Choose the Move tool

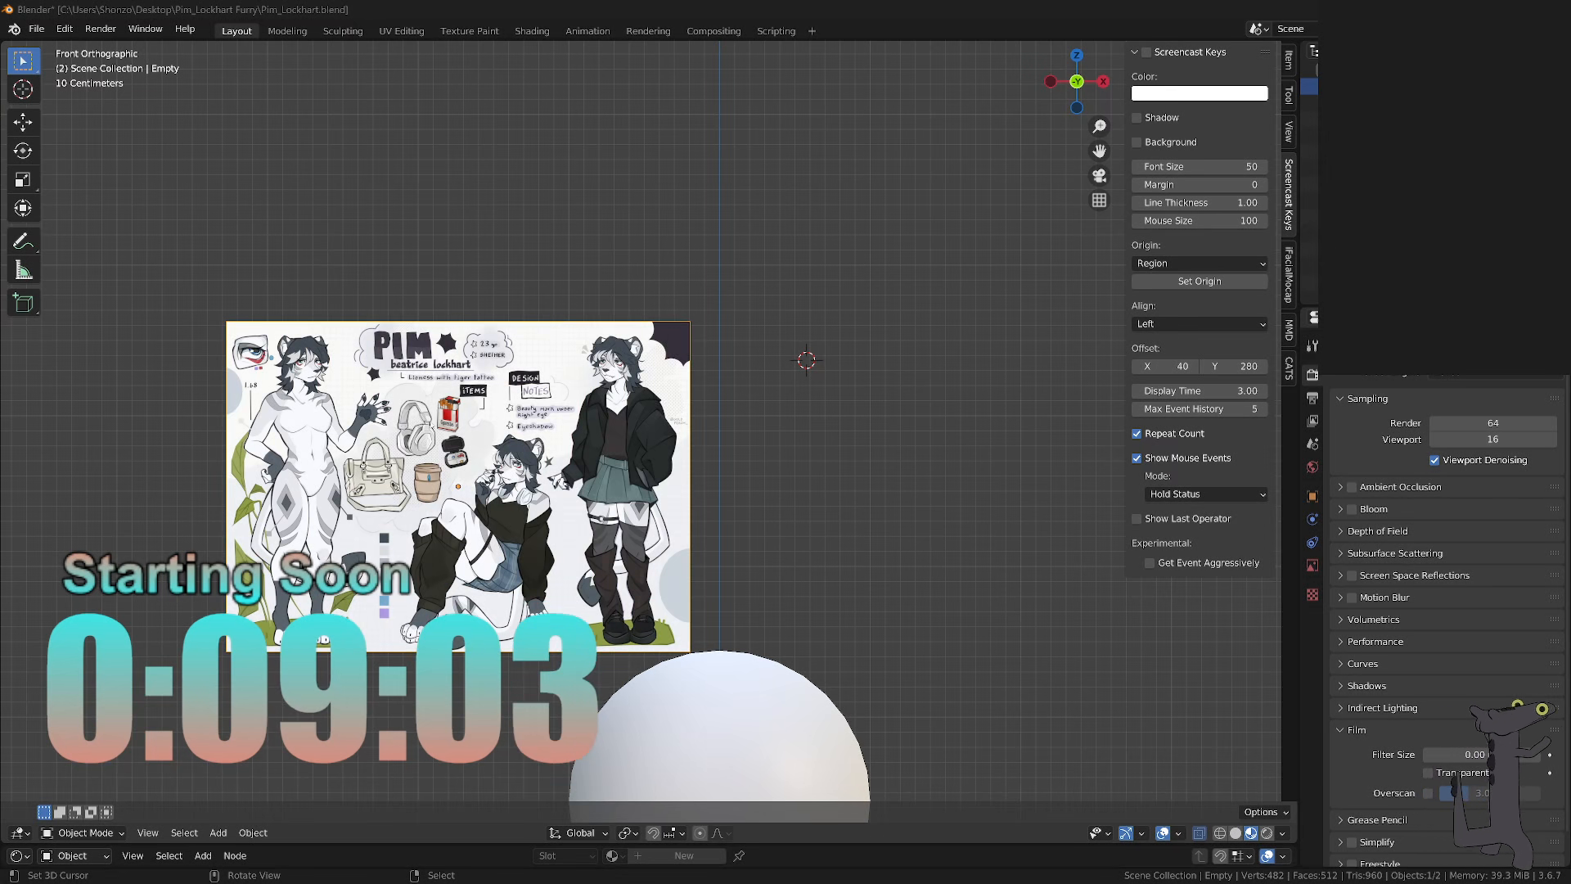point(23,122)
